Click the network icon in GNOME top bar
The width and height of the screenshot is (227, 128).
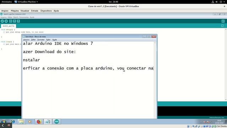point(213,2)
